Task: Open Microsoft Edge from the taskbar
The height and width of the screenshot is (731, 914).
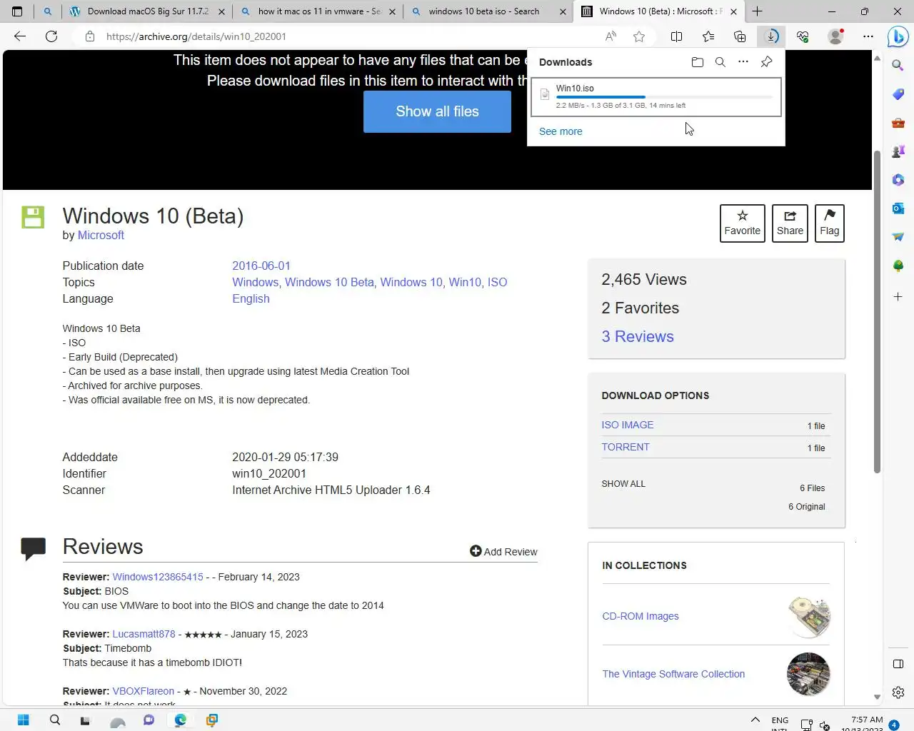Action: (180, 720)
